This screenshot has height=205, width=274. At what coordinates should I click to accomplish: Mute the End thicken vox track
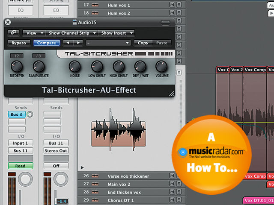172,192
